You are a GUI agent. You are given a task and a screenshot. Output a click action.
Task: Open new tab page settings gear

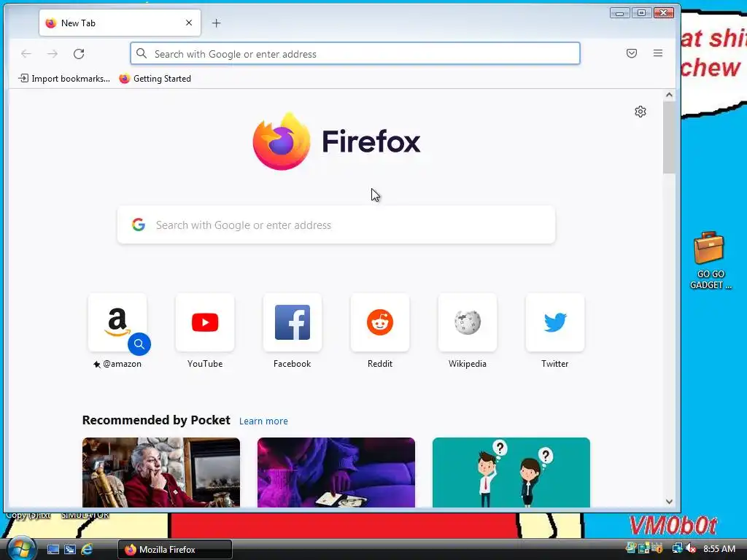coord(640,112)
